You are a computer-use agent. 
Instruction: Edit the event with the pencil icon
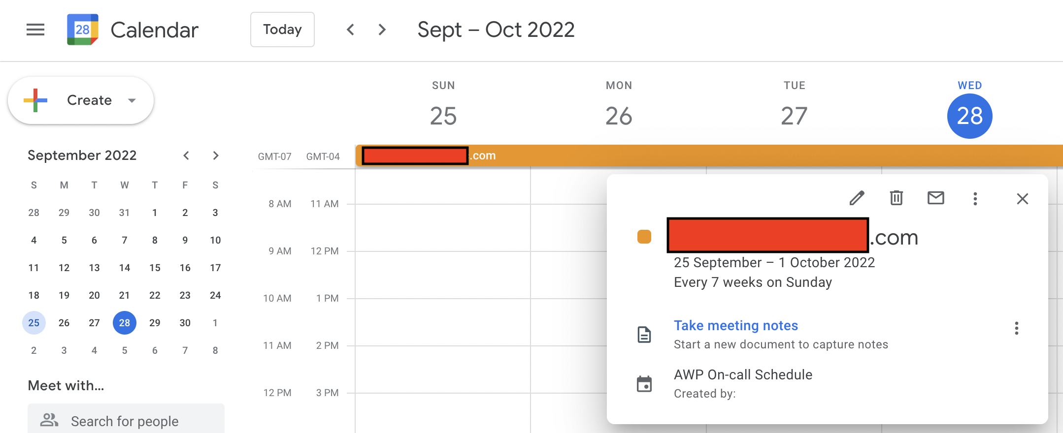(857, 198)
